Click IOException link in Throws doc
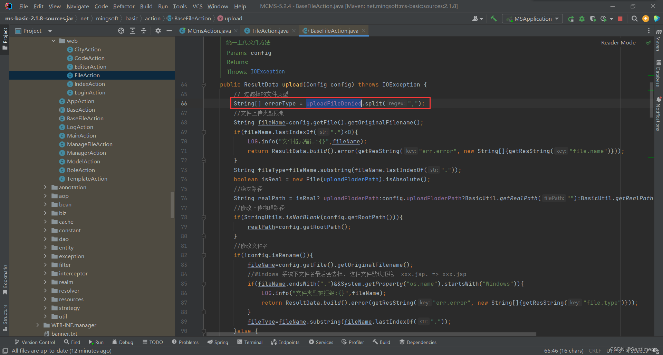 coord(268,72)
